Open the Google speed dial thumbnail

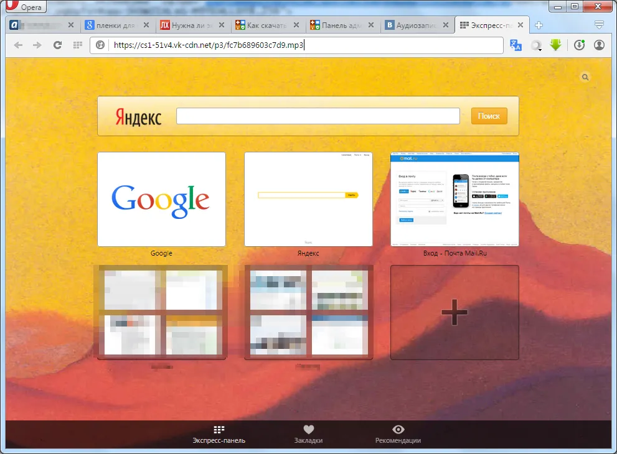point(161,199)
